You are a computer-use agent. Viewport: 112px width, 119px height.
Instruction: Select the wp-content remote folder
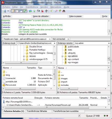(x=73, y=59)
